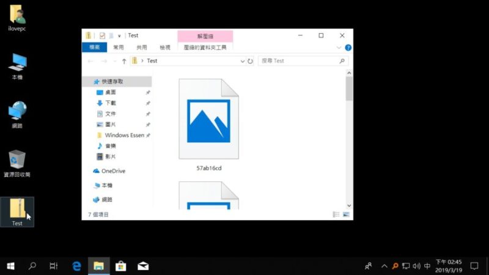Select the 57ab16cd image file thumbnail
Viewport: 489px width, 275px height.
(x=208, y=119)
